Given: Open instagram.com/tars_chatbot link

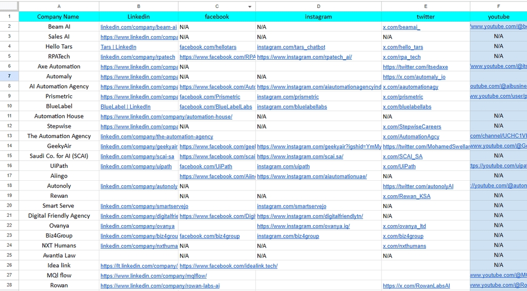Looking at the screenshot, I should coord(291,47).
